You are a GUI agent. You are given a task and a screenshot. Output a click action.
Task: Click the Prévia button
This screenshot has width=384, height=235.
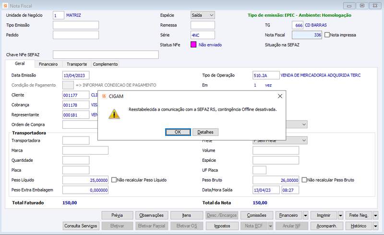tap(117, 215)
